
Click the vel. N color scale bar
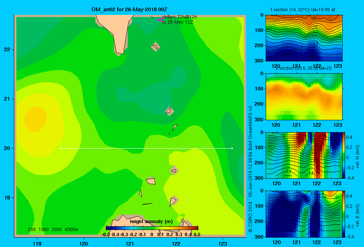point(344,155)
